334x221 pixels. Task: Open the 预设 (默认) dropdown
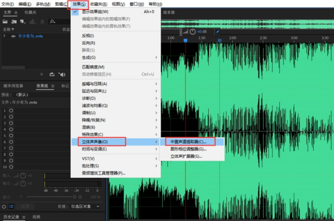pyautogui.click(x=42, y=95)
